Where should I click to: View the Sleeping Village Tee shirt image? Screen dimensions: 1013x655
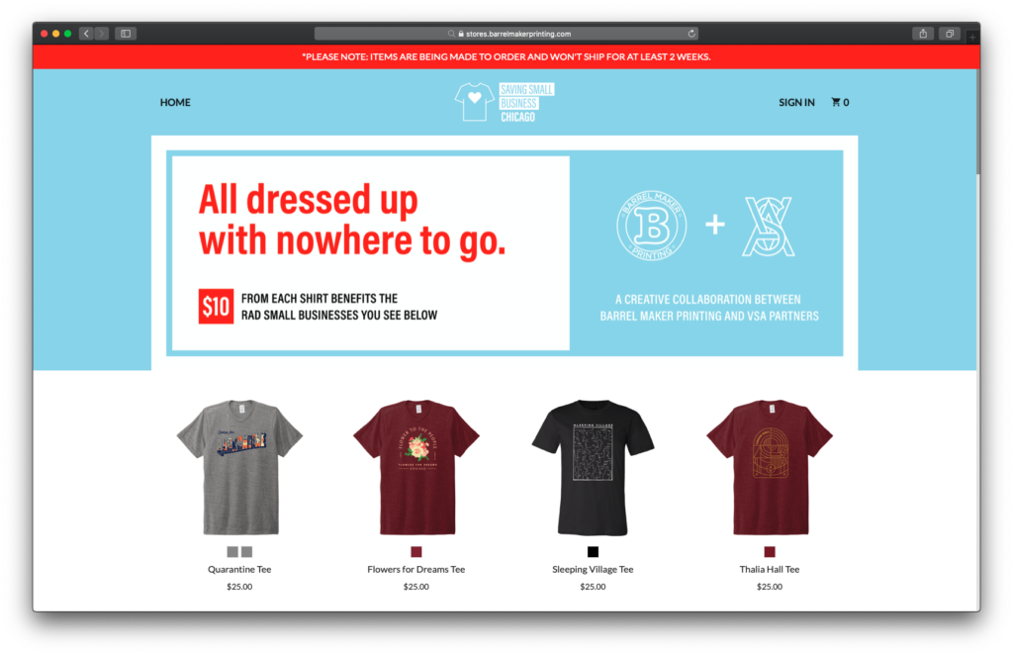point(593,468)
